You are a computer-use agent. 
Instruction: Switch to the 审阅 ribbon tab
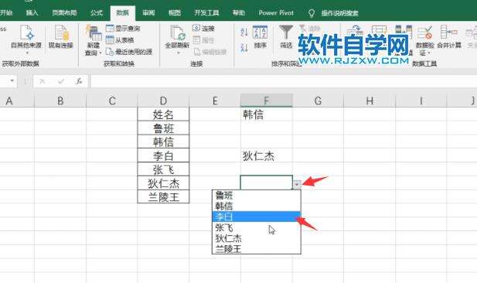pos(148,13)
